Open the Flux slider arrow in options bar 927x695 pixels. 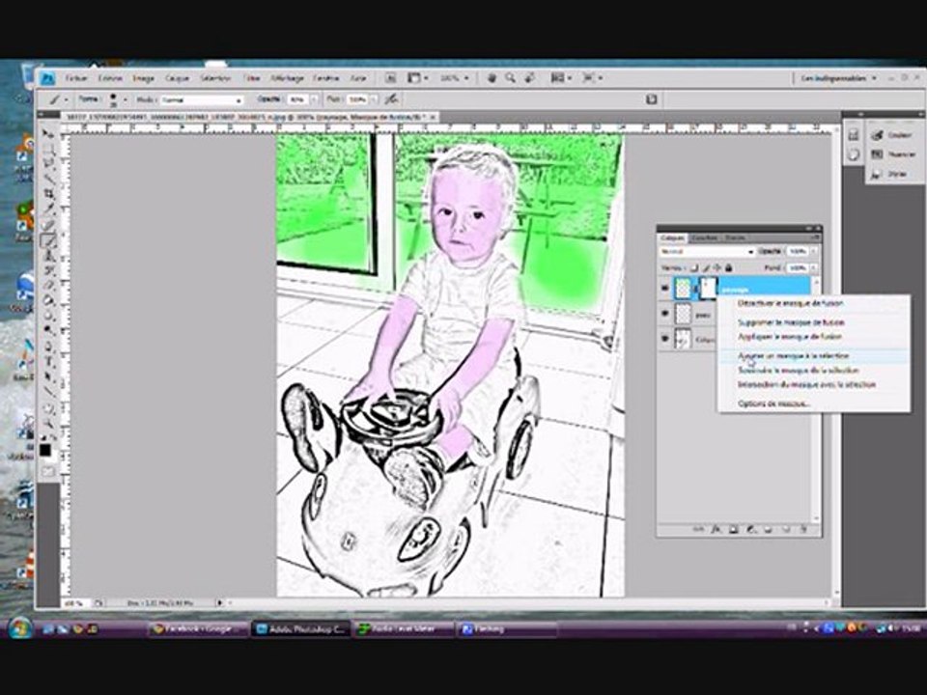[374, 99]
